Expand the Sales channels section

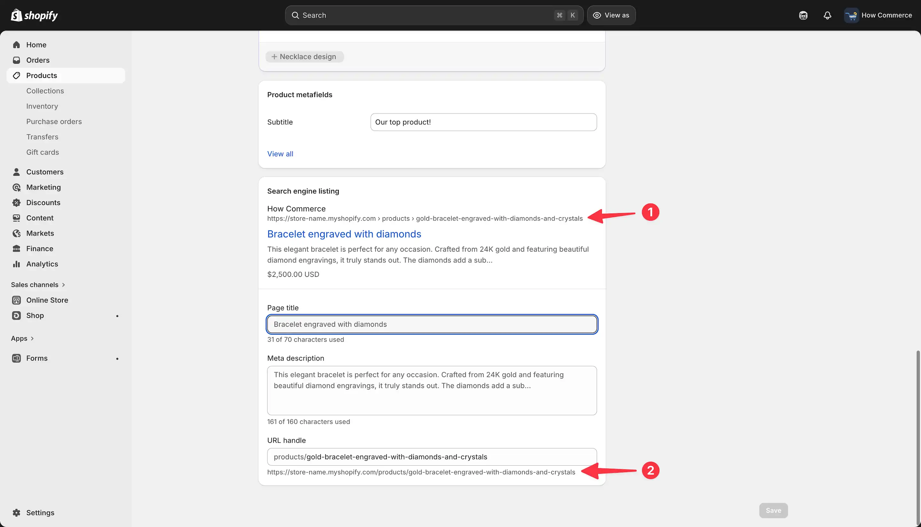[38, 285]
